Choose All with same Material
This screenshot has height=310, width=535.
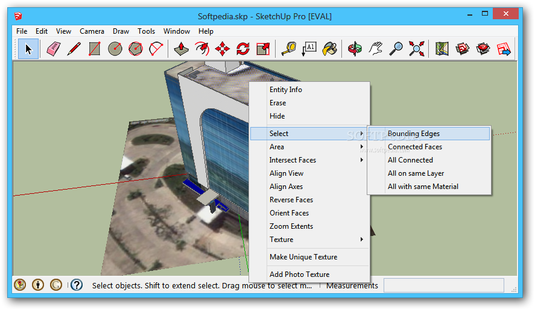click(x=429, y=187)
